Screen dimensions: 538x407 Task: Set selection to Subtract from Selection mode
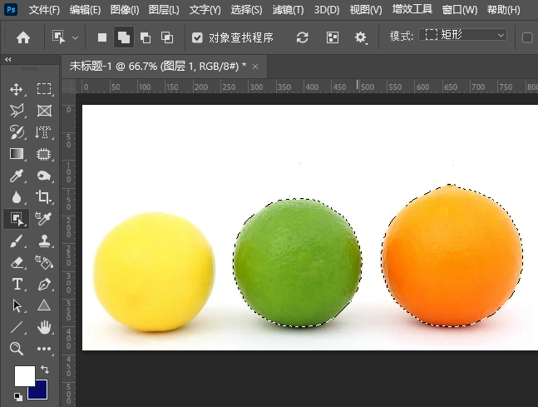tap(146, 37)
